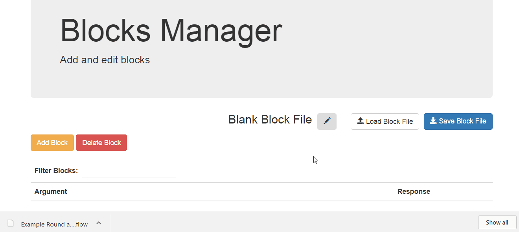Click the upload arrow icon in Load Block File
519x232 pixels.
point(360,121)
